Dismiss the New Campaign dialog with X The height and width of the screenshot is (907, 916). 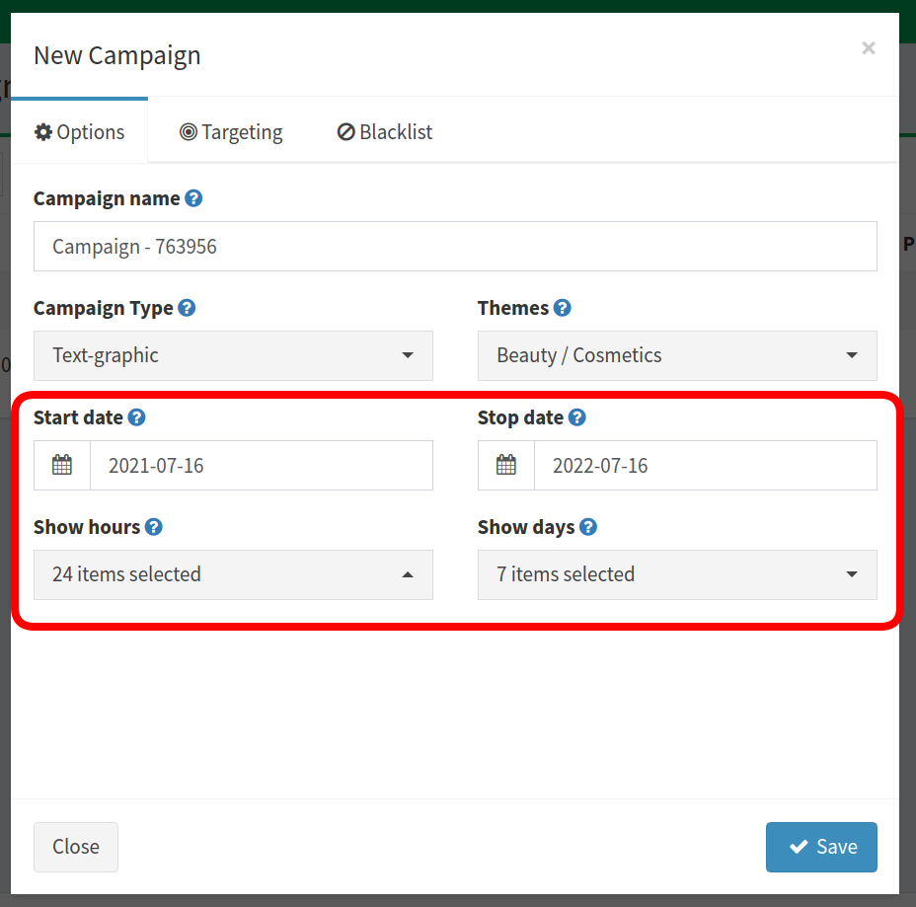(x=868, y=48)
